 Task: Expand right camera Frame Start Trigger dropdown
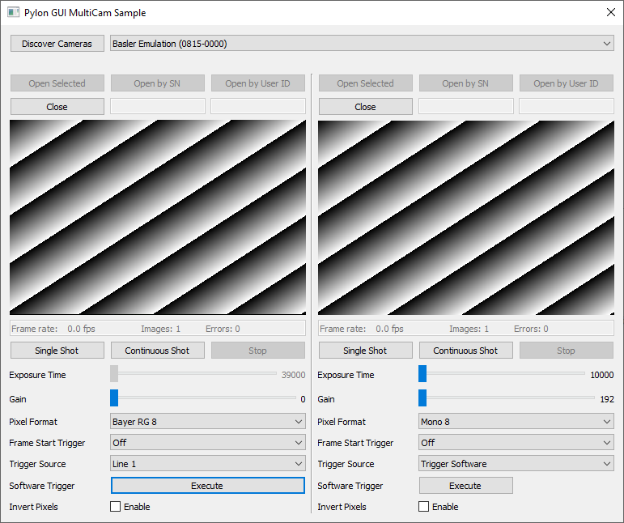tap(516, 443)
